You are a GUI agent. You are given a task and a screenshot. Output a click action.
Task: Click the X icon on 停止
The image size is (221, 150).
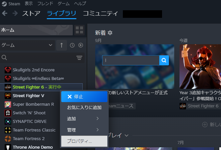[x=69, y=97]
